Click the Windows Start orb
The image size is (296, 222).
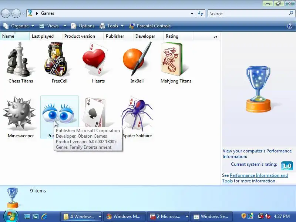11,216
